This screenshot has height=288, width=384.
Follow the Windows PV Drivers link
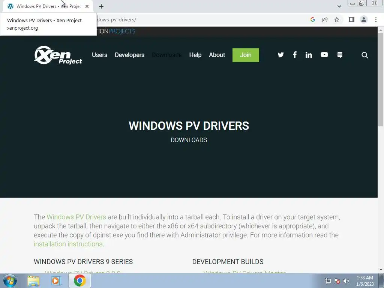pos(76,217)
